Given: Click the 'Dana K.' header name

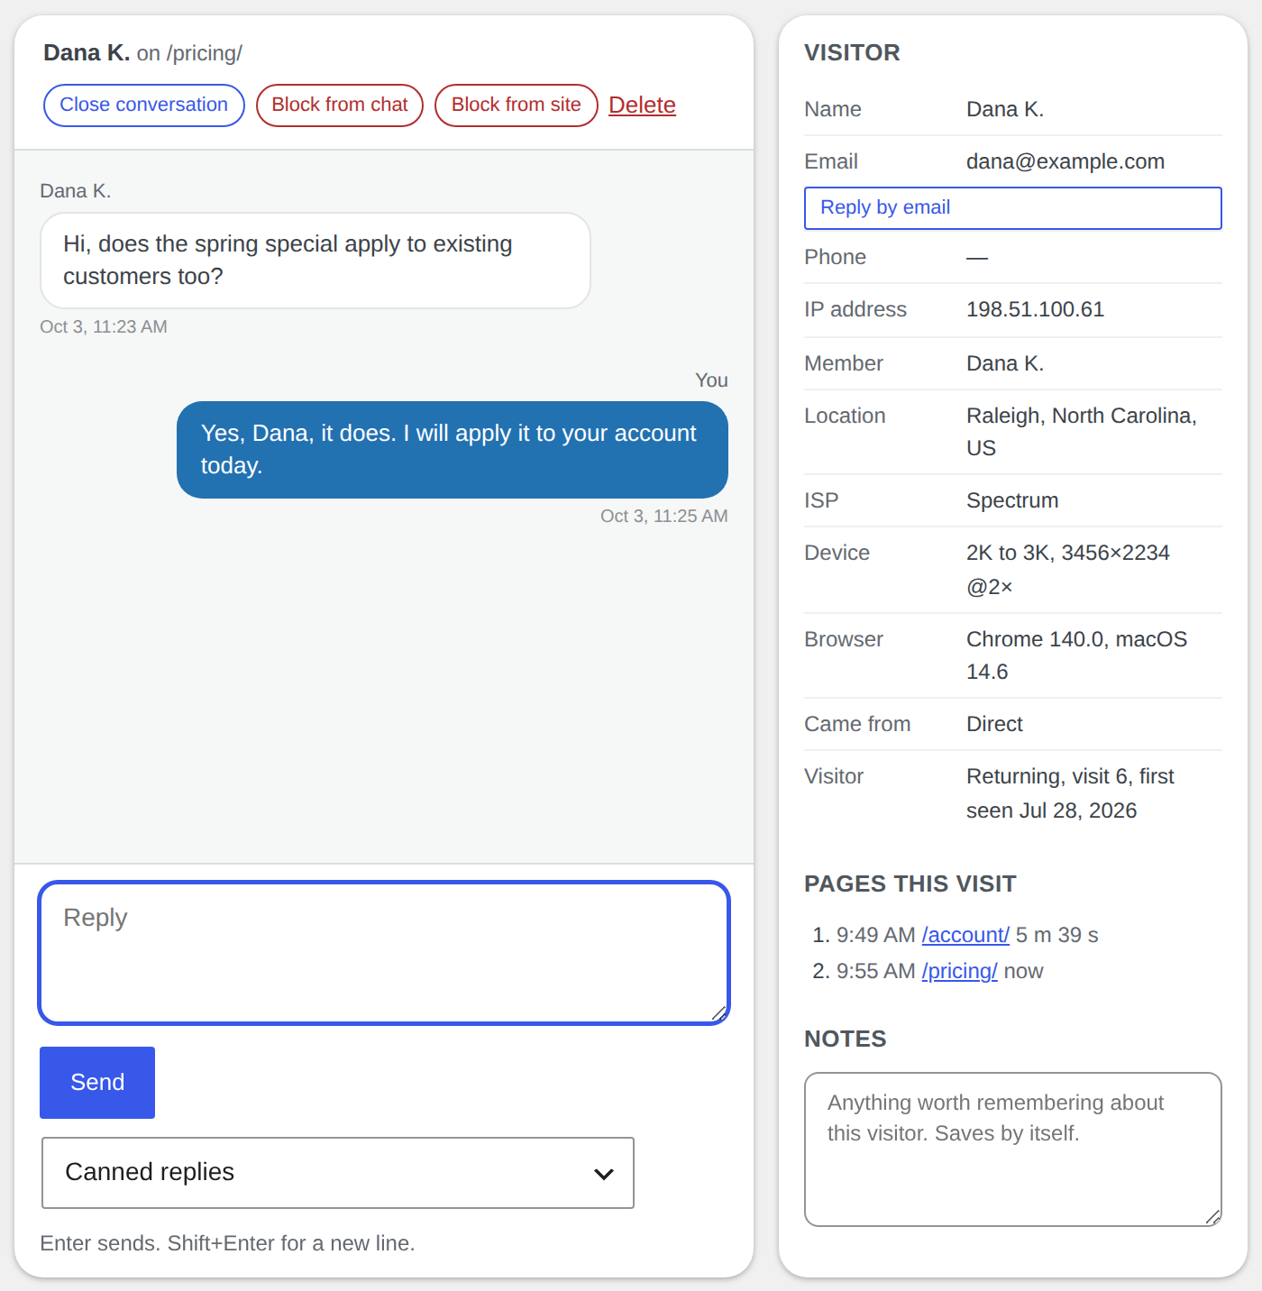Looking at the screenshot, I should tap(87, 53).
